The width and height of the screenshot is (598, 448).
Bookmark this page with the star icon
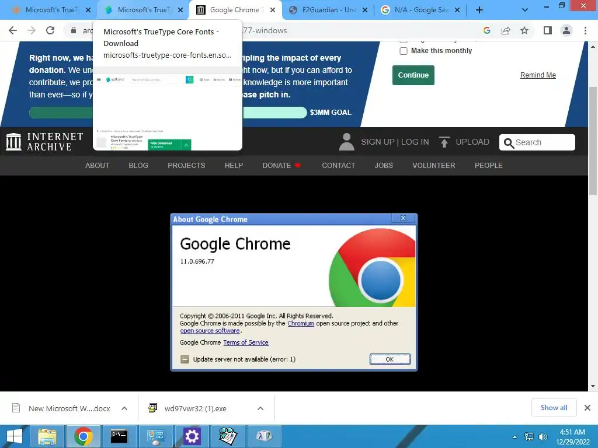pyautogui.click(x=524, y=30)
